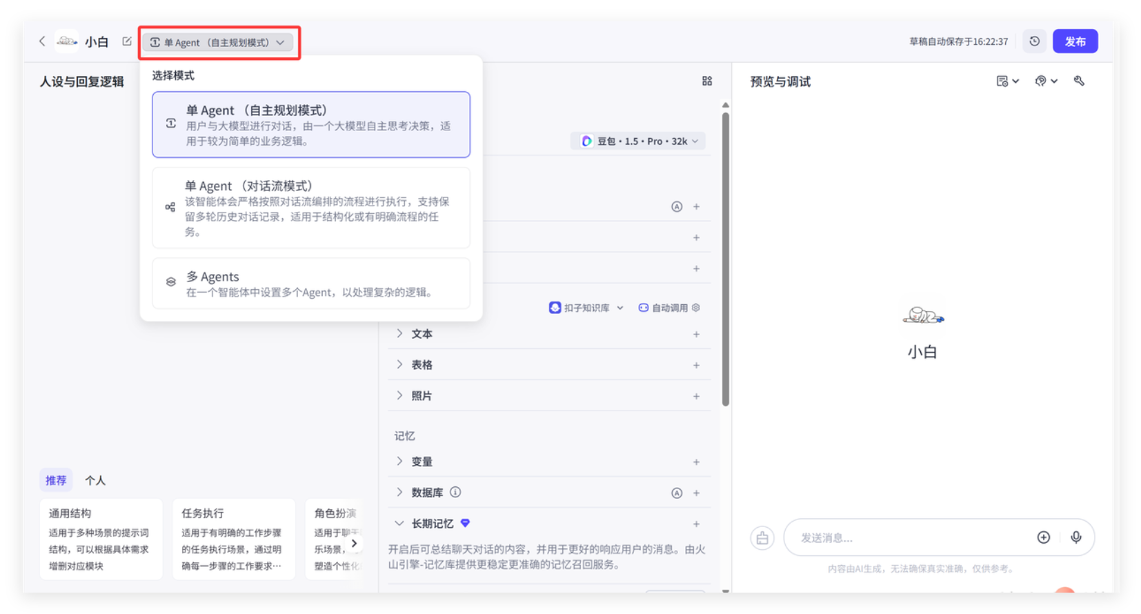Choose the 多 Agents mode option

coord(311,284)
